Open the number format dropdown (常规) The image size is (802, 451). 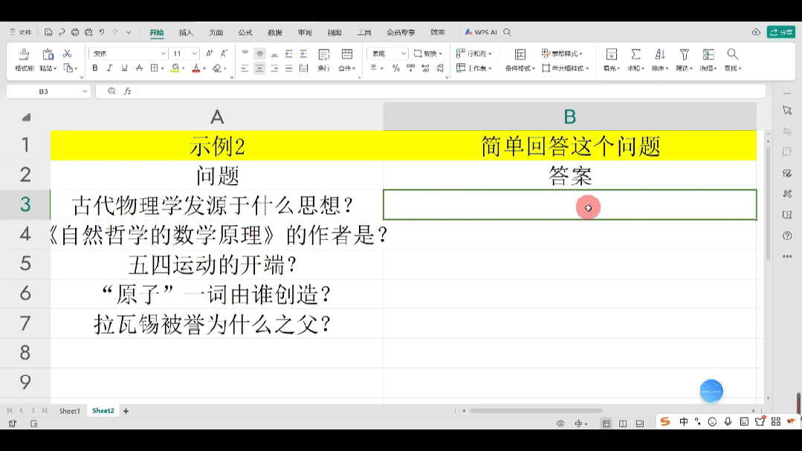(403, 53)
